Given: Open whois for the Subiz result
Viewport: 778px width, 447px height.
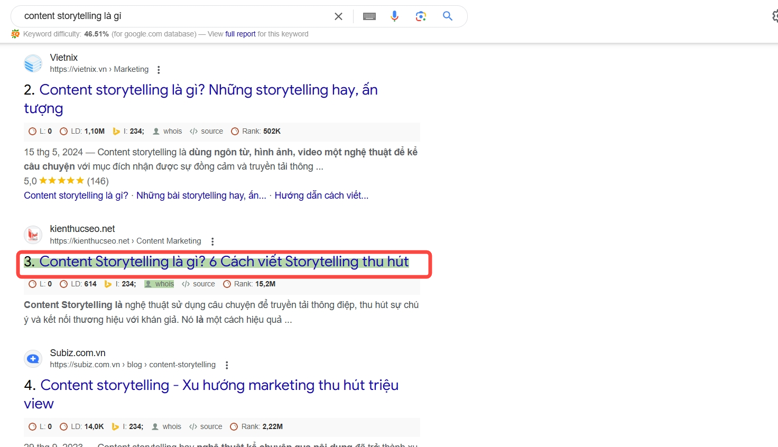Looking at the screenshot, I should pyautogui.click(x=166, y=426).
